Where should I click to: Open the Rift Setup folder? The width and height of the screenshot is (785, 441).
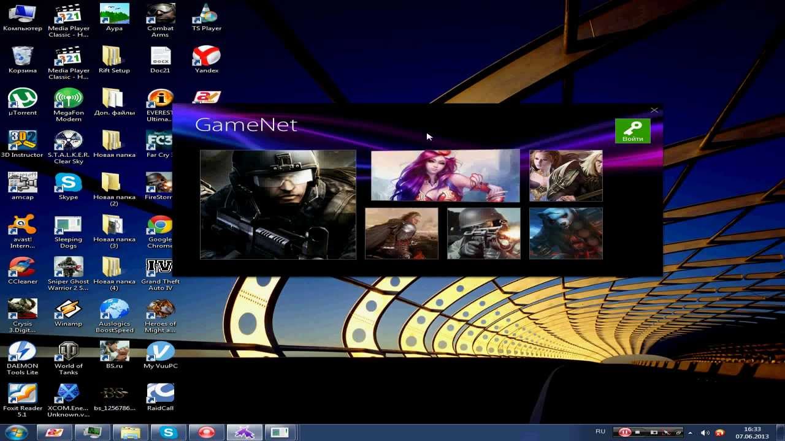(x=115, y=60)
